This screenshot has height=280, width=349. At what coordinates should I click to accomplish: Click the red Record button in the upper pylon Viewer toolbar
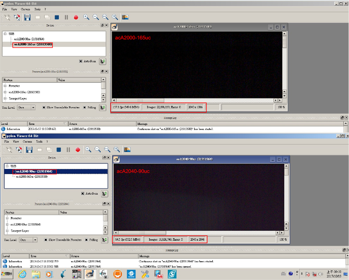[76, 17]
